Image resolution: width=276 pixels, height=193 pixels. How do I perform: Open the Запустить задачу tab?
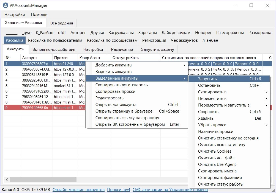pos(157,49)
